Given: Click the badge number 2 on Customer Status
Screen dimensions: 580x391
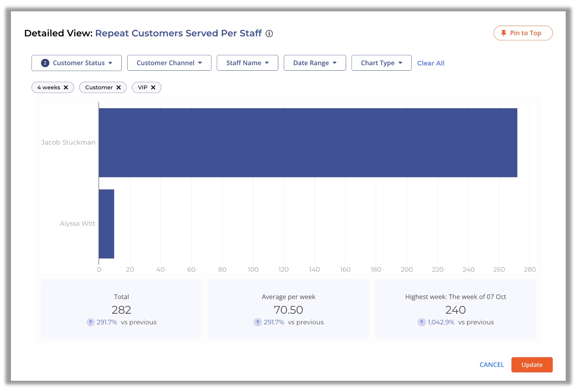Looking at the screenshot, I should (x=45, y=63).
